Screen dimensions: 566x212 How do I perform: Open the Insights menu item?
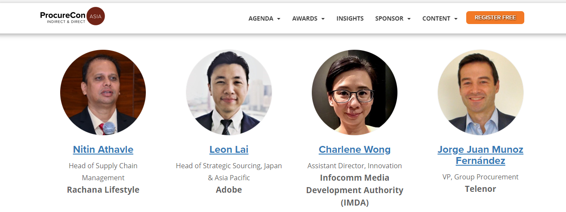350,18
